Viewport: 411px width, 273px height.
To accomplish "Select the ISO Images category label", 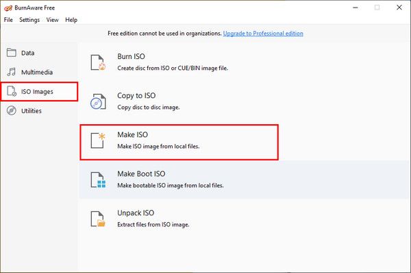I will pos(37,92).
